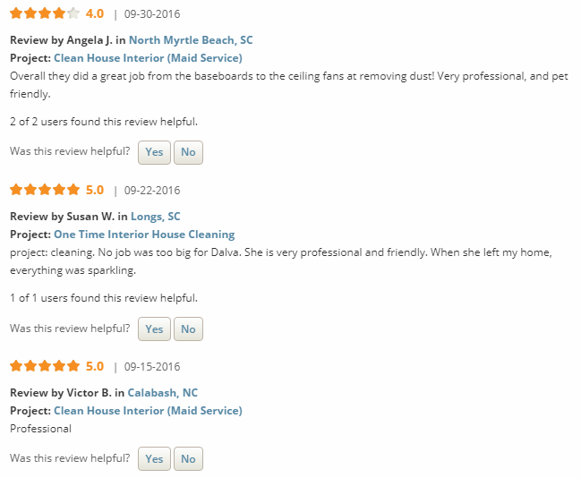The height and width of the screenshot is (478, 581).
Task: Click the star rating on Angela J.'s review
Action: [x=45, y=13]
